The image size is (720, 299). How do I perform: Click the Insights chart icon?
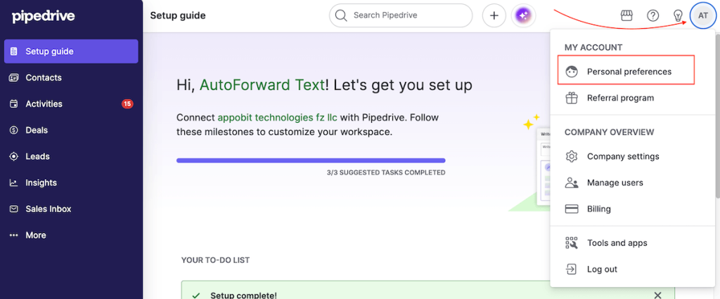[14, 182]
